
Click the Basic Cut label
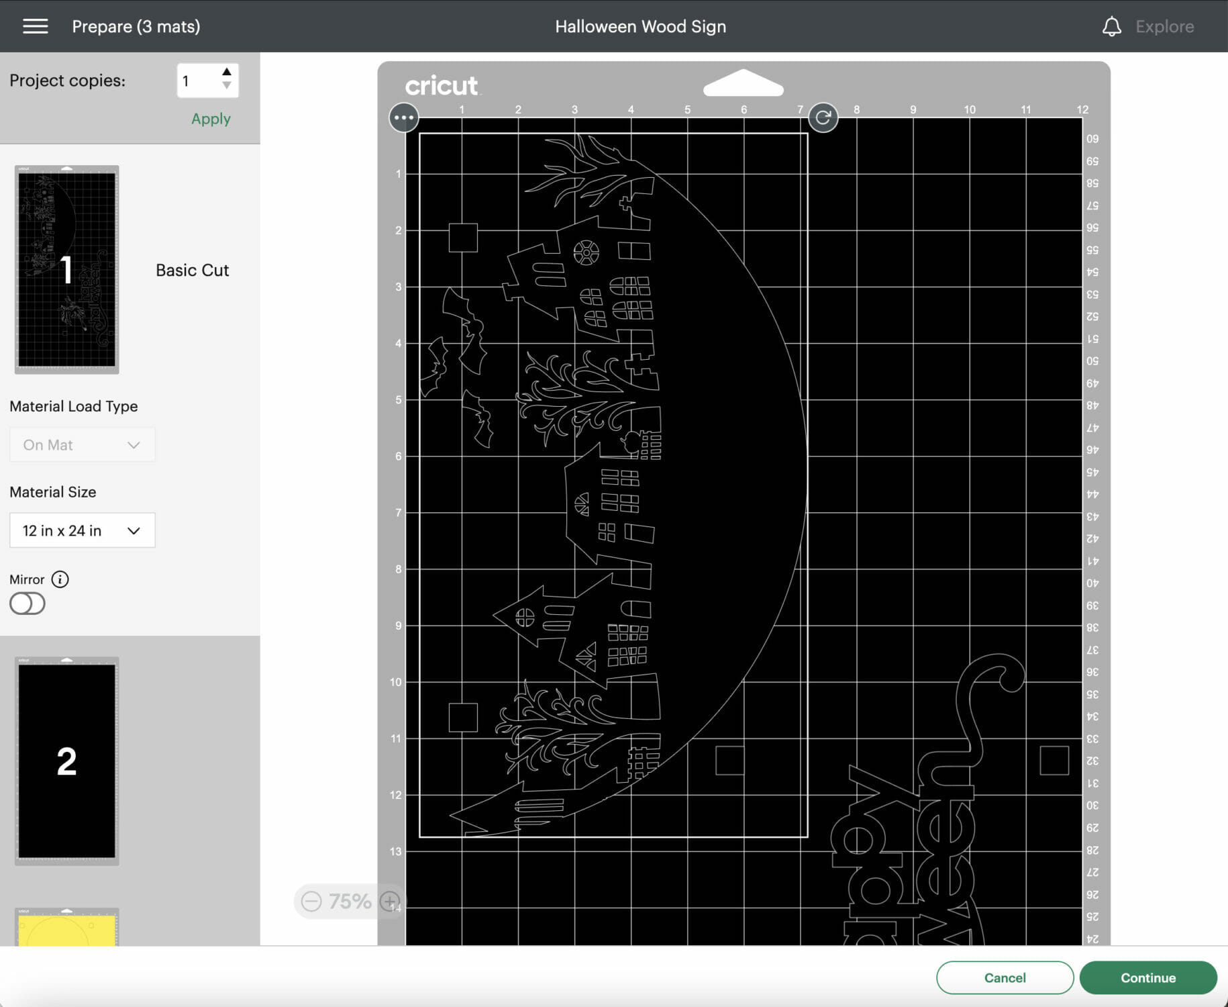point(193,270)
